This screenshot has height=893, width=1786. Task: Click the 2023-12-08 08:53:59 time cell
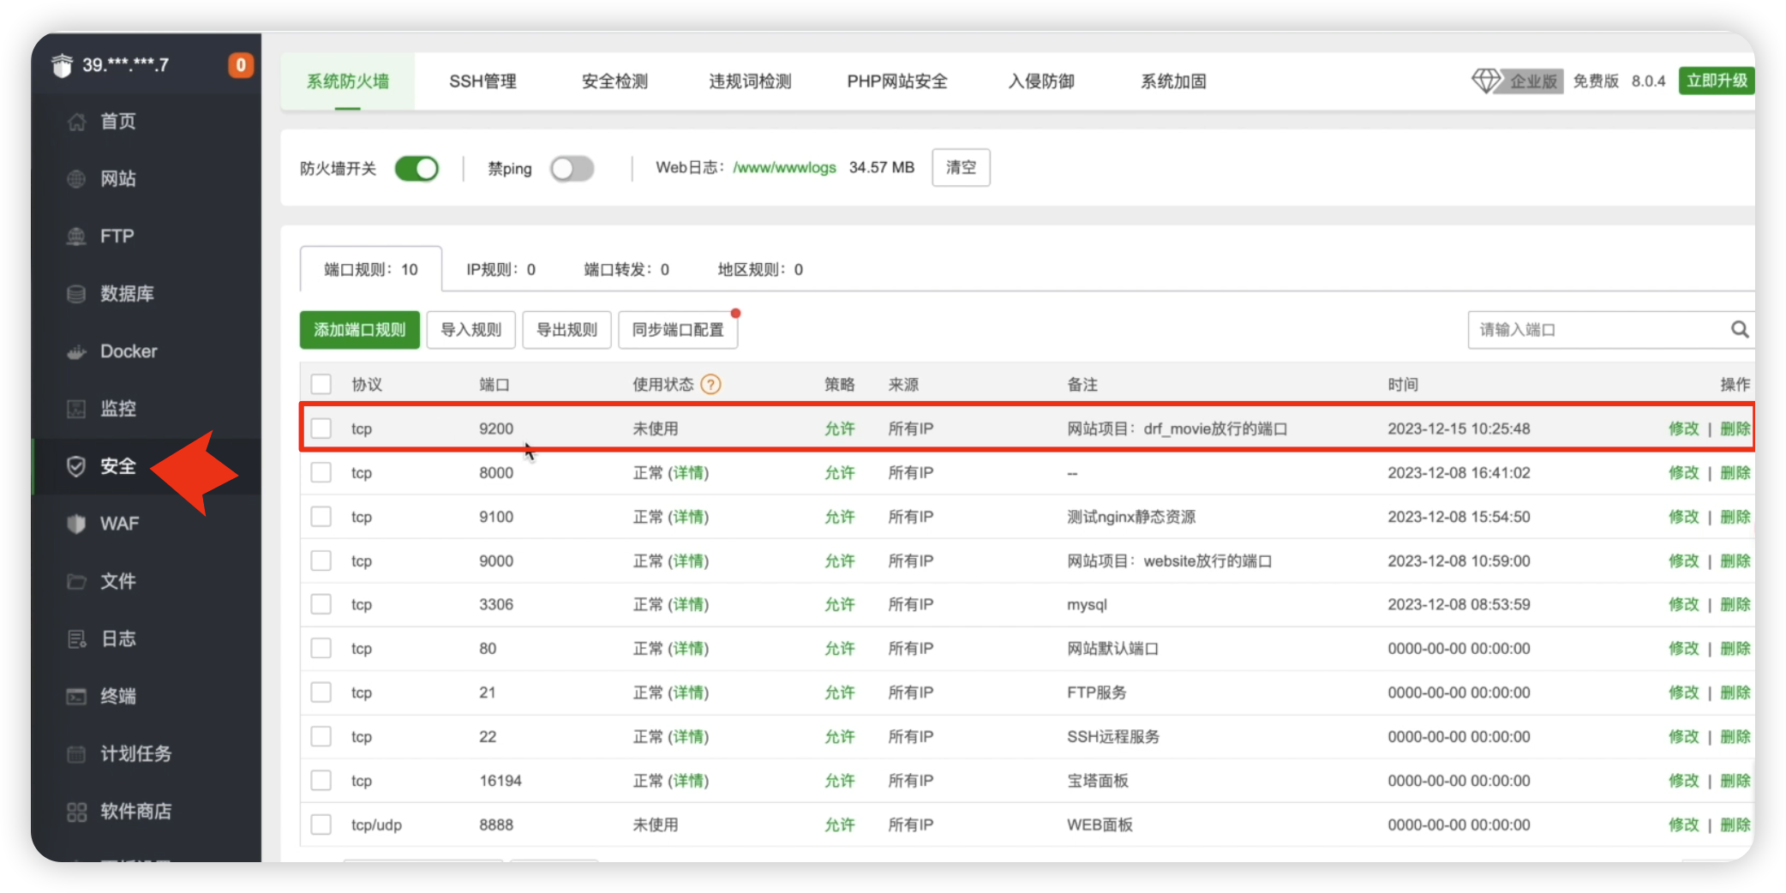[1459, 604]
